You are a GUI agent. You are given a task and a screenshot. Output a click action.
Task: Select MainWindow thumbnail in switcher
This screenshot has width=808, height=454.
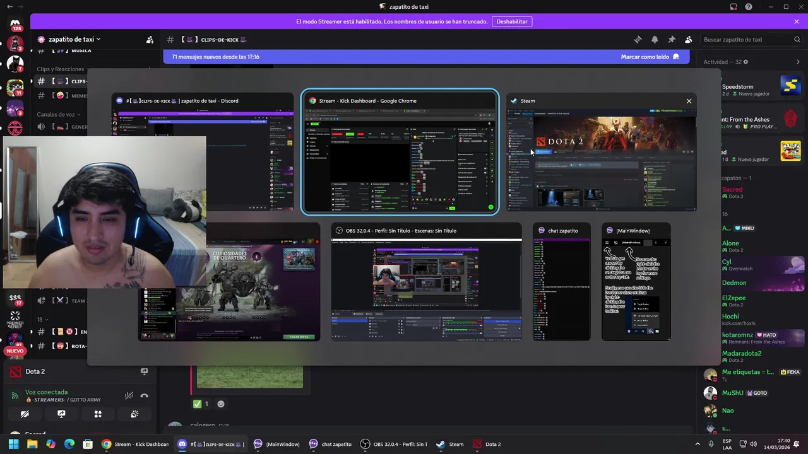pos(636,282)
